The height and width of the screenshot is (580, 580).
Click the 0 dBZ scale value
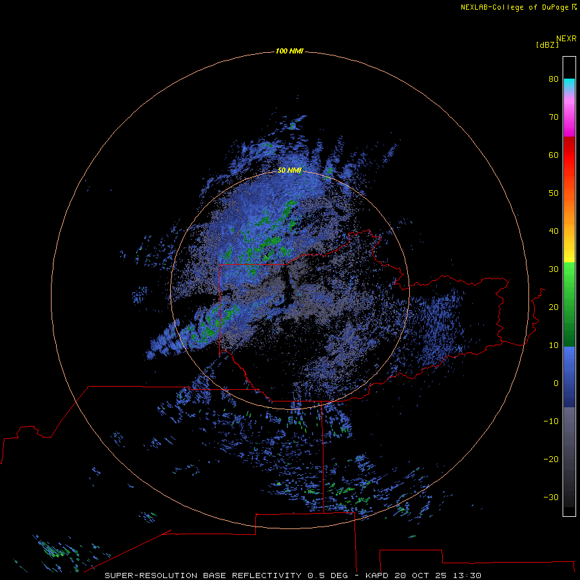tap(556, 383)
